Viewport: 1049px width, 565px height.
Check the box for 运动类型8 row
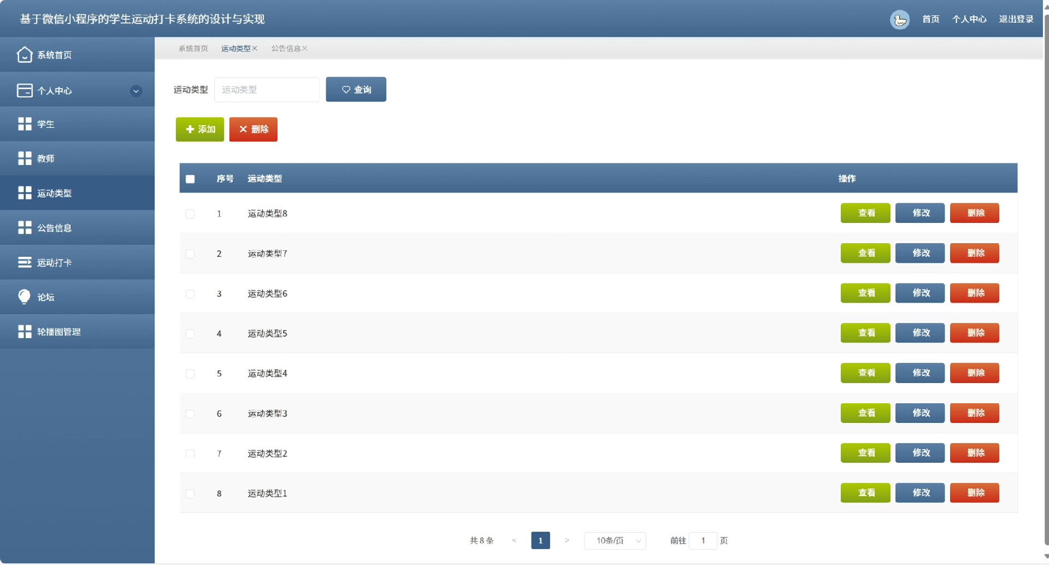pyautogui.click(x=190, y=214)
